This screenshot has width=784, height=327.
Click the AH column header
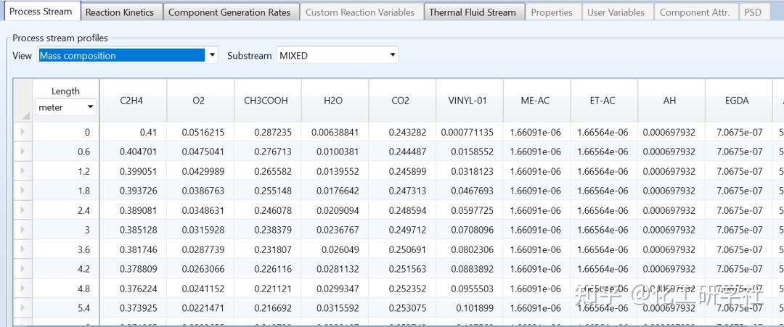tap(671, 100)
